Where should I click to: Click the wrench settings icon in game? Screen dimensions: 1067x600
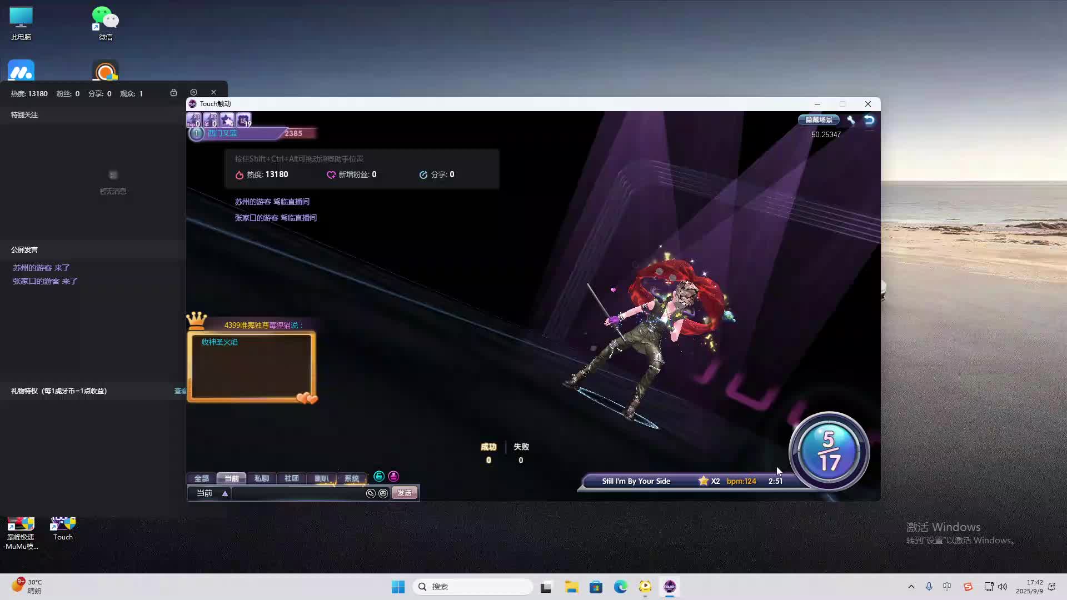coord(851,120)
